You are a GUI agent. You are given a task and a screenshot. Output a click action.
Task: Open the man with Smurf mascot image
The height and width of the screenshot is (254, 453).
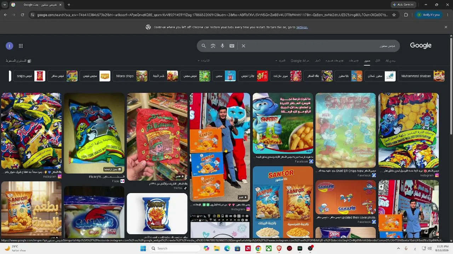click(x=220, y=147)
